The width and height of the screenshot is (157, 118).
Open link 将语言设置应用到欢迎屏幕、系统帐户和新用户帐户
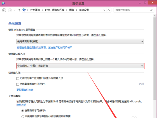point(45,48)
